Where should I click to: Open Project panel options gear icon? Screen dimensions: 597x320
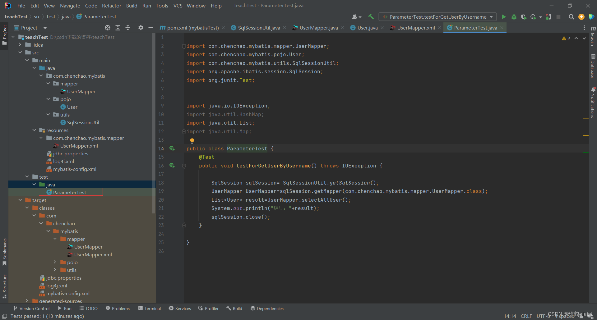pyautogui.click(x=141, y=28)
